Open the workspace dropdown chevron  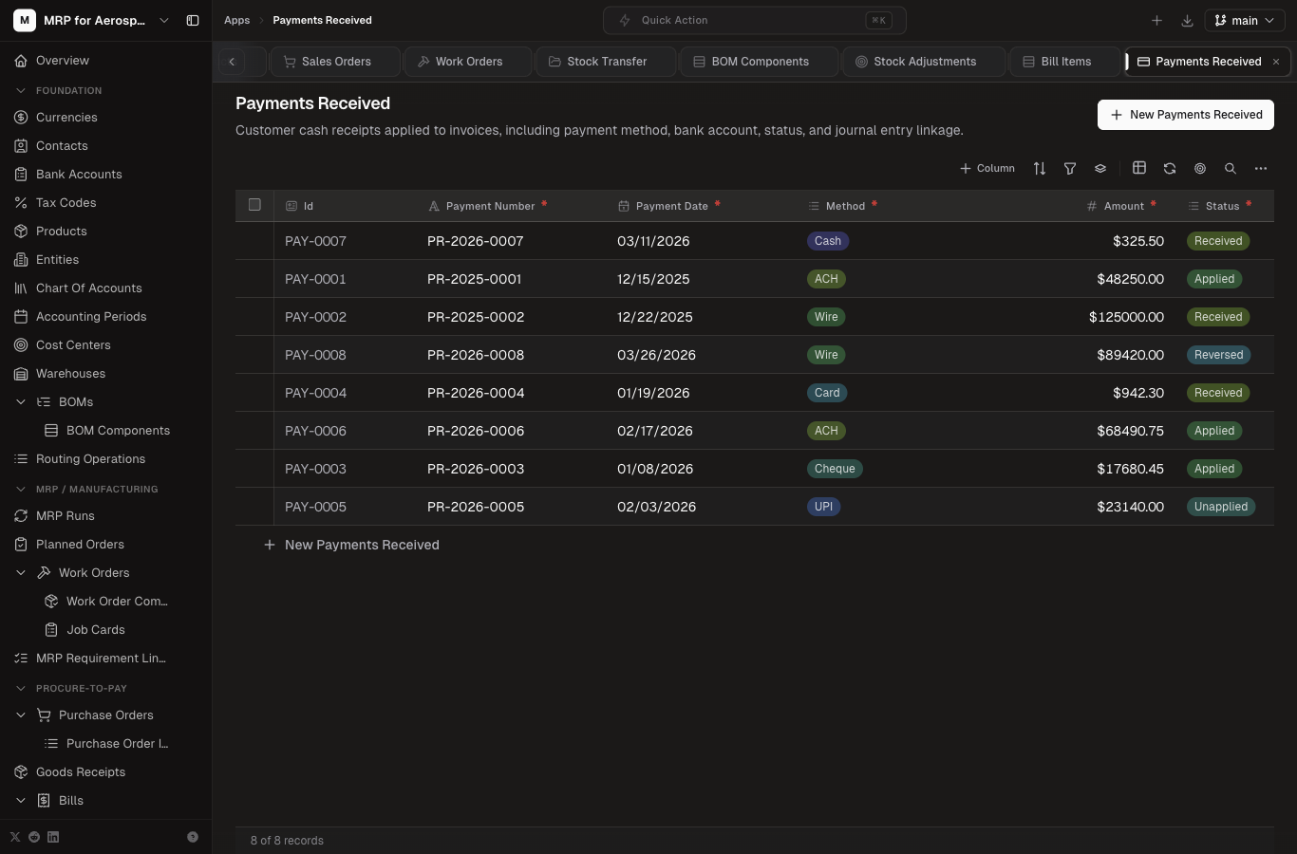click(x=164, y=20)
